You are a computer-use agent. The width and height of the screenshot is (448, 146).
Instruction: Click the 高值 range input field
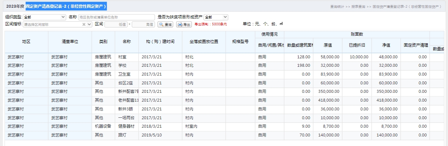[143, 24]
